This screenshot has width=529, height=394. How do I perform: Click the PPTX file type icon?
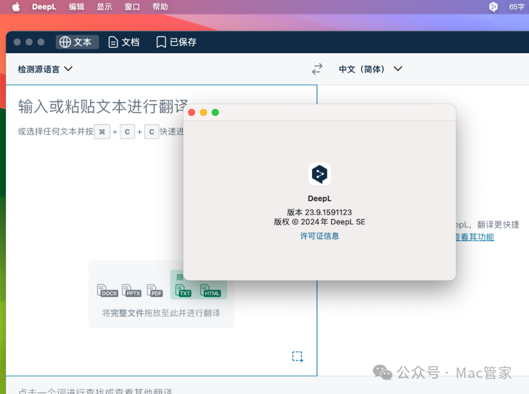[x=132, y=291]
